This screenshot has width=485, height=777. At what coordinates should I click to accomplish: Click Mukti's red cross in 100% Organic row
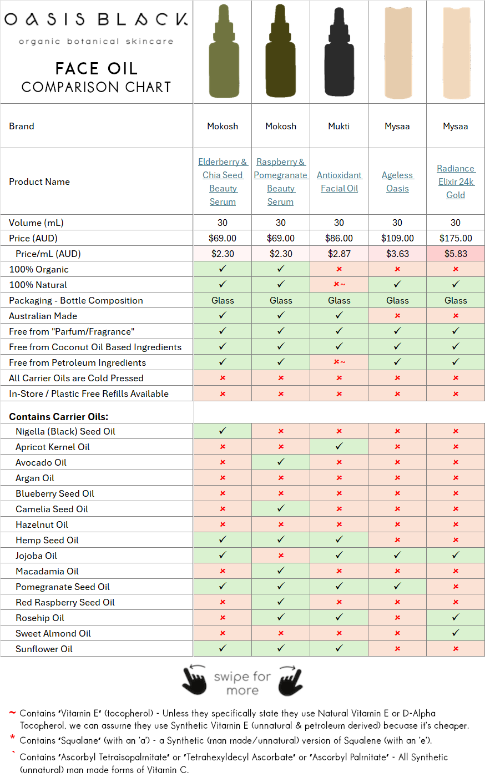339,269
